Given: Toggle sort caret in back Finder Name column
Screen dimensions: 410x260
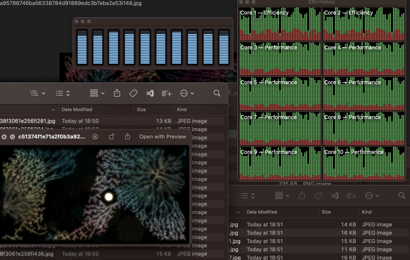Looking at the screenshot, I should coord(238,212).
